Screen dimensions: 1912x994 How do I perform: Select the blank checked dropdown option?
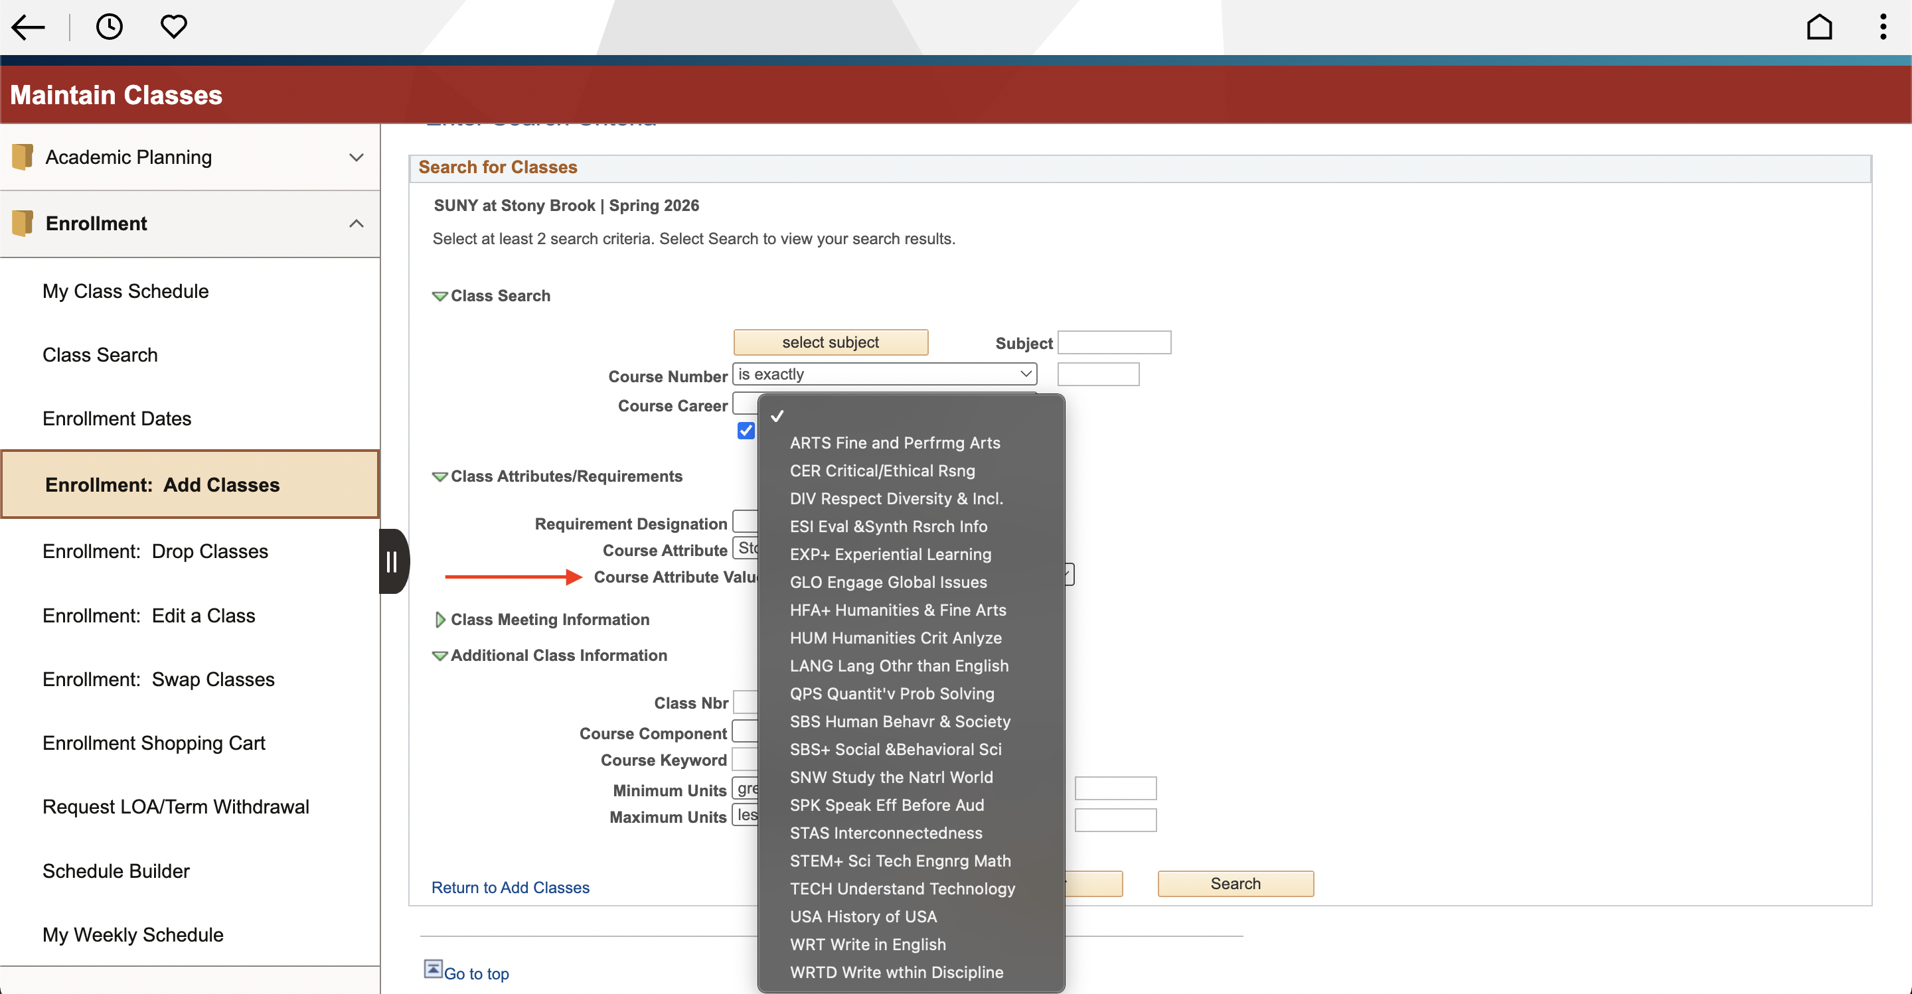click(911, 415)
